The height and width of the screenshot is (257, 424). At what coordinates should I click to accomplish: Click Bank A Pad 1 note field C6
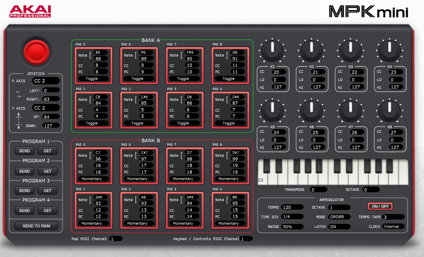101,97
